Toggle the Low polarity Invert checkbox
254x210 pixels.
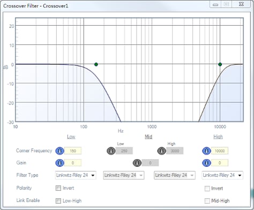click(x=58, y=188)
